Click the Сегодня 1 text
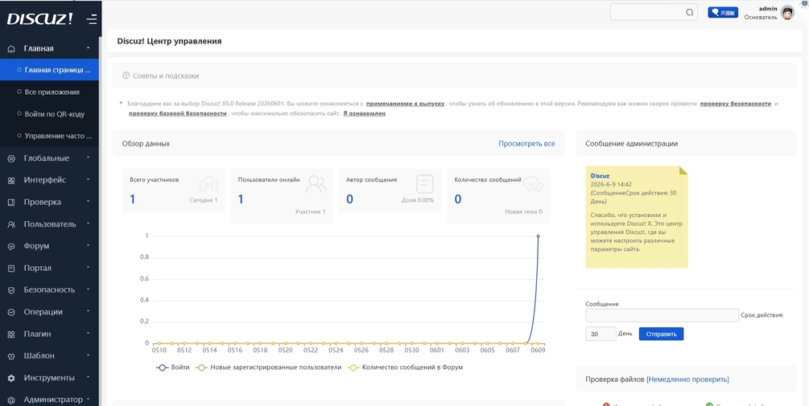Image resolution: width=809 pixels, height=406 pixels. tap(204, 200)
